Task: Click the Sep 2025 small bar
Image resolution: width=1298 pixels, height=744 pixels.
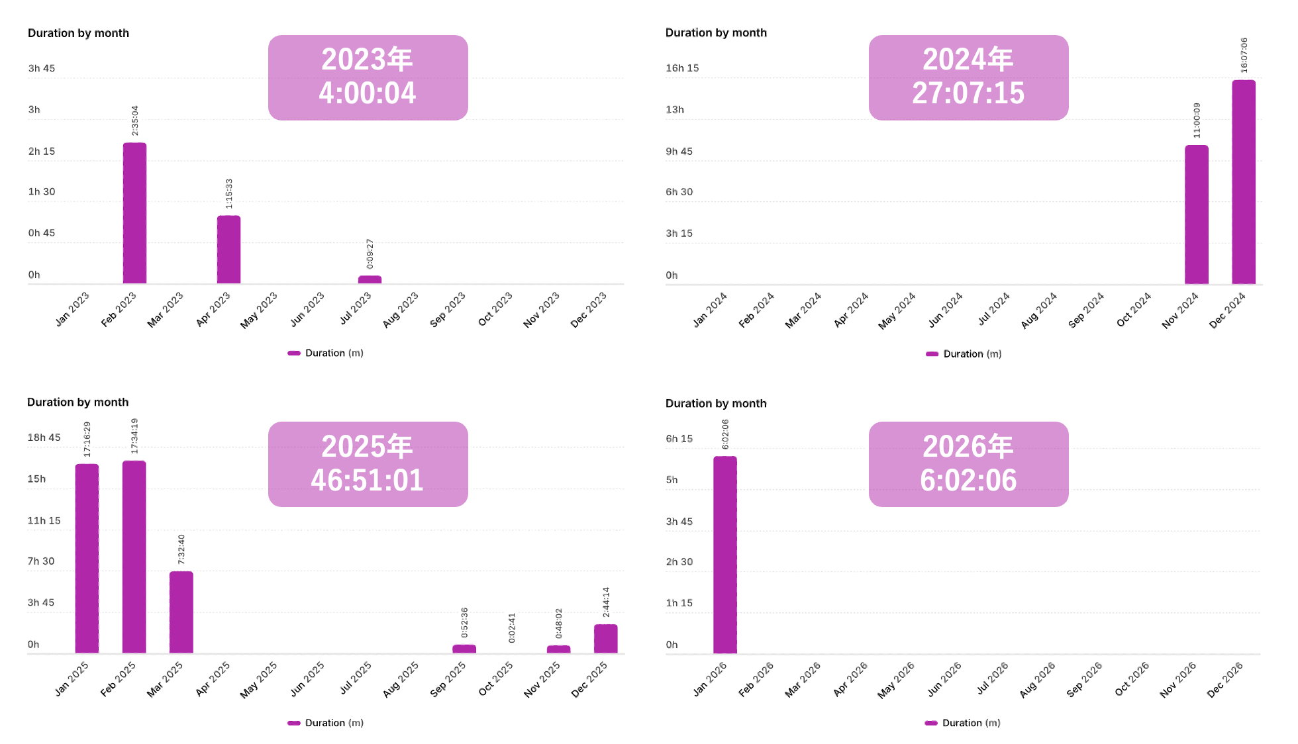Action: coord(464,649)
